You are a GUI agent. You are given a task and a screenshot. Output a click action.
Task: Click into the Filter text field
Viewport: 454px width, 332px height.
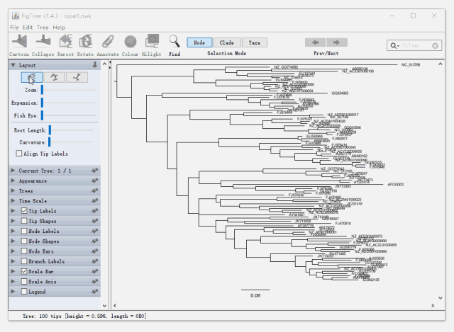[x=416, y=45]
